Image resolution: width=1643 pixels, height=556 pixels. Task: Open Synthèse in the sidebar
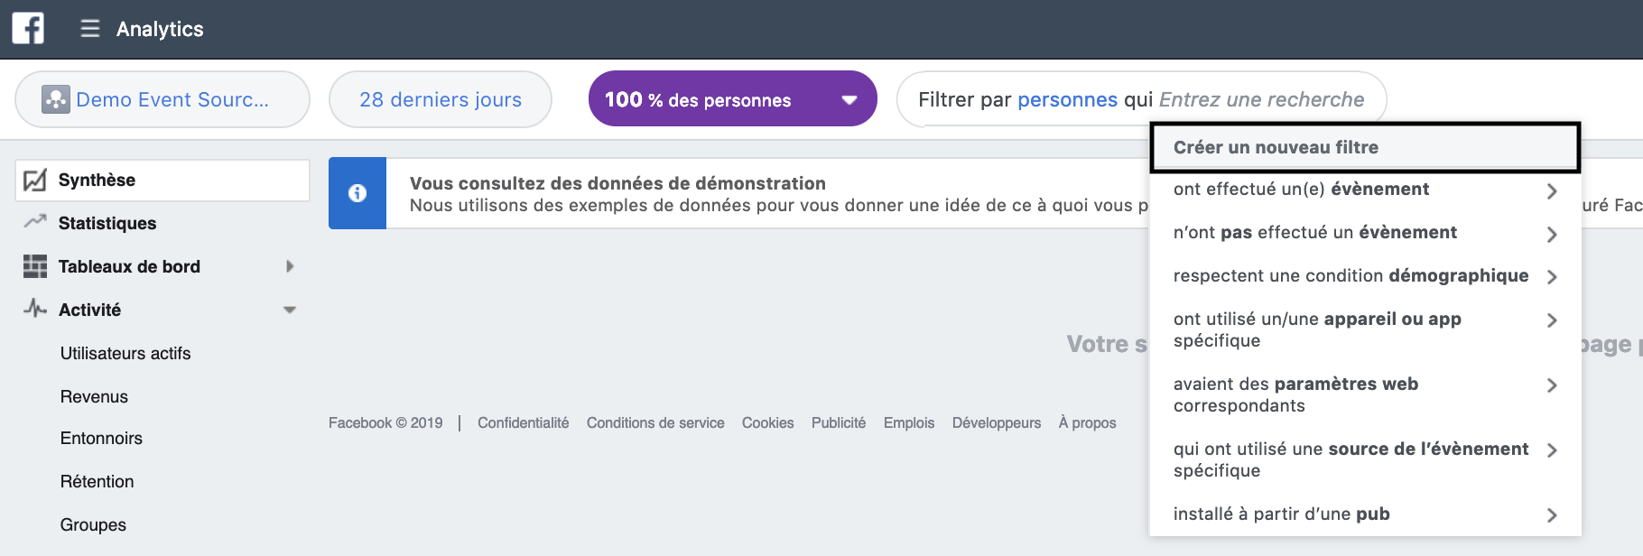click(162, 180)
